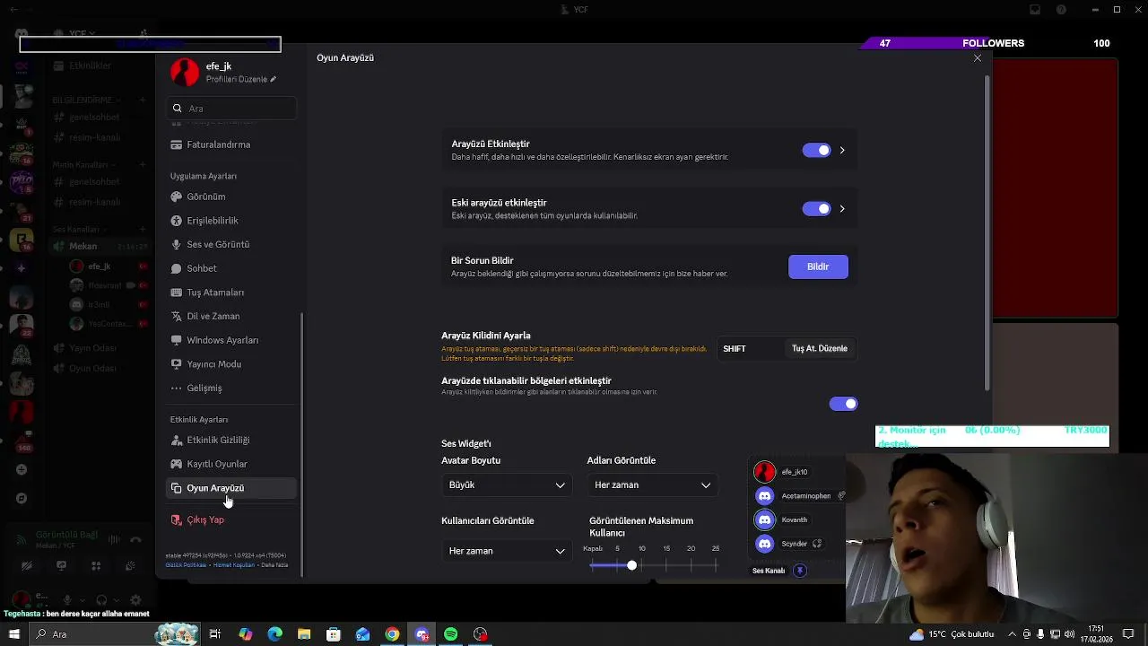Expand headphone options arrow in user panel
The width and height of the screenshot is (1148, 646).
tap(115, 600)
